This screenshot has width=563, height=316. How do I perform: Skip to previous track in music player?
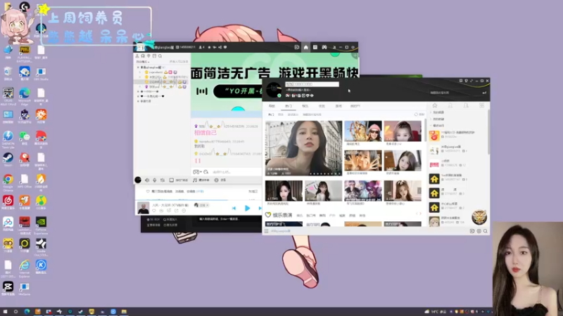tap(234, 208)
